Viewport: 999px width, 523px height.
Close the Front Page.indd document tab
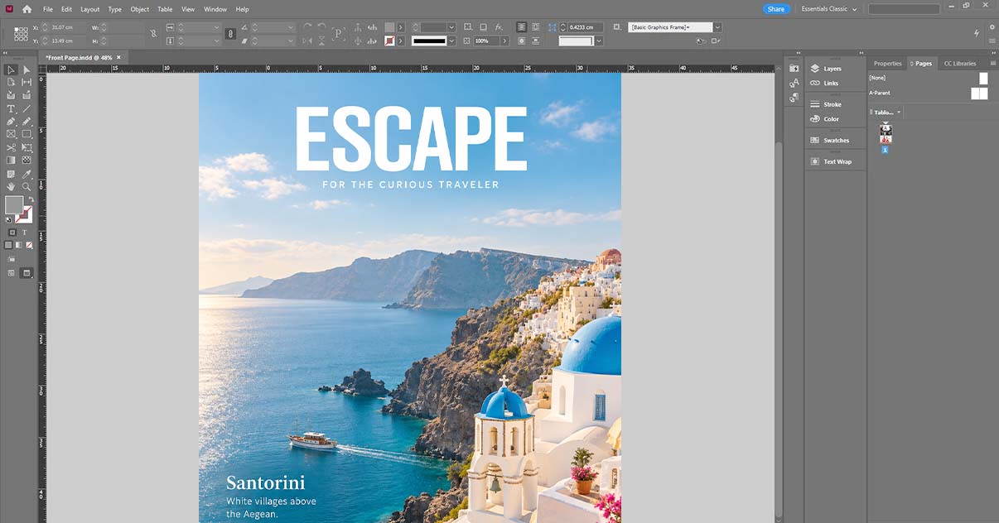point(118,57)
